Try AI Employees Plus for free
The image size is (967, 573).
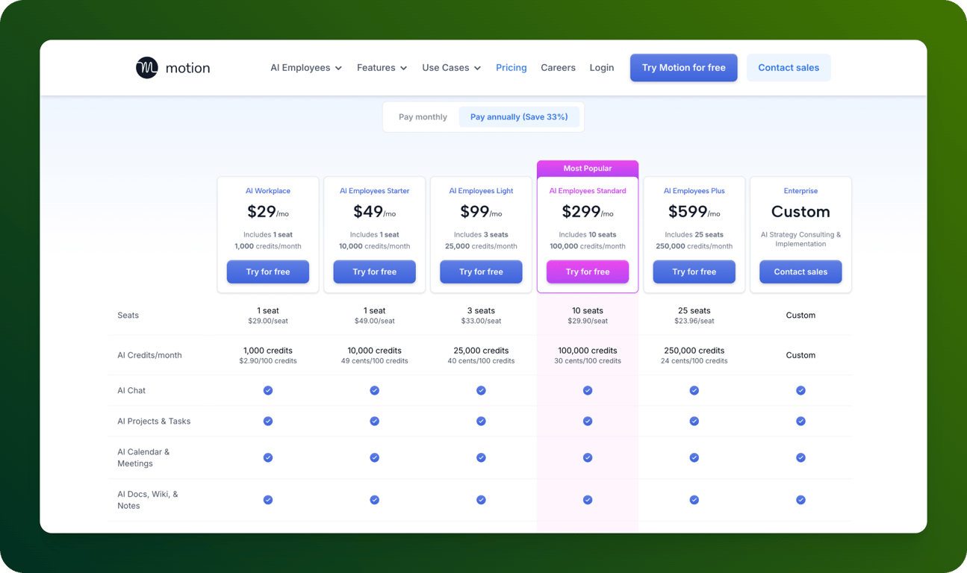pos(694,272)
